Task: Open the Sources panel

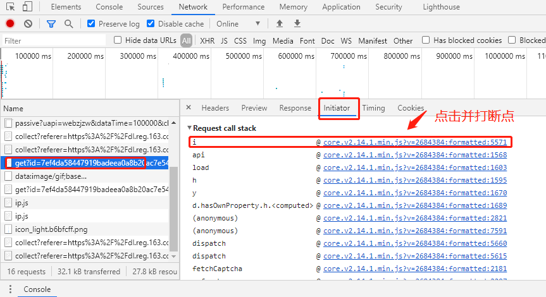Action: point(151,7)
